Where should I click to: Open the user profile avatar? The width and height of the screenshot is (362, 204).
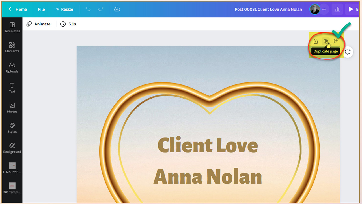315,9
